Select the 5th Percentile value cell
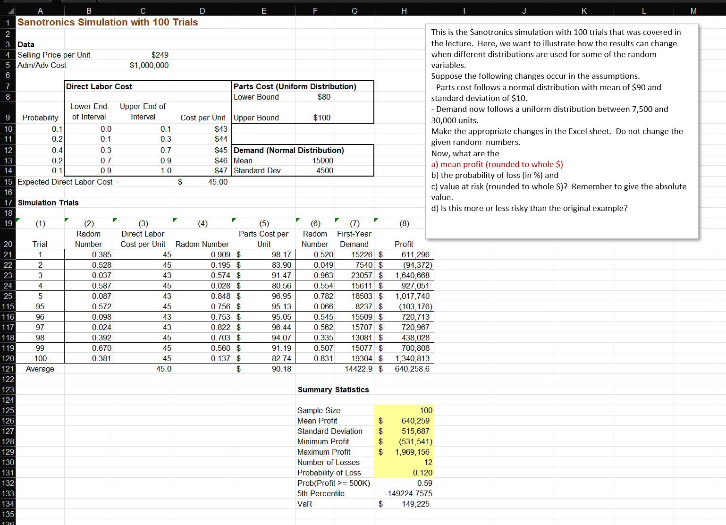This screenshot has height=525, width=726. coord(404,493)
